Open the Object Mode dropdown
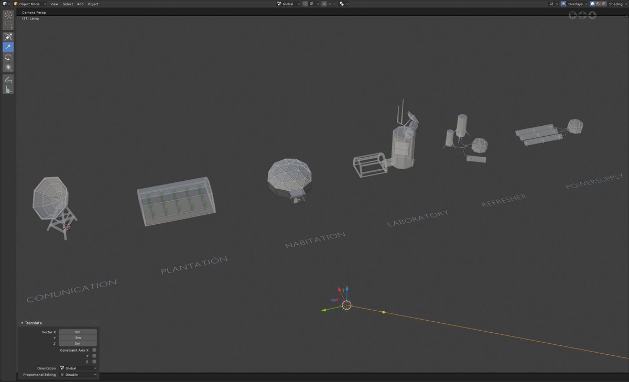Image resolution: width=629 pixels, height=382 pixels. click(x=30, y=4)
